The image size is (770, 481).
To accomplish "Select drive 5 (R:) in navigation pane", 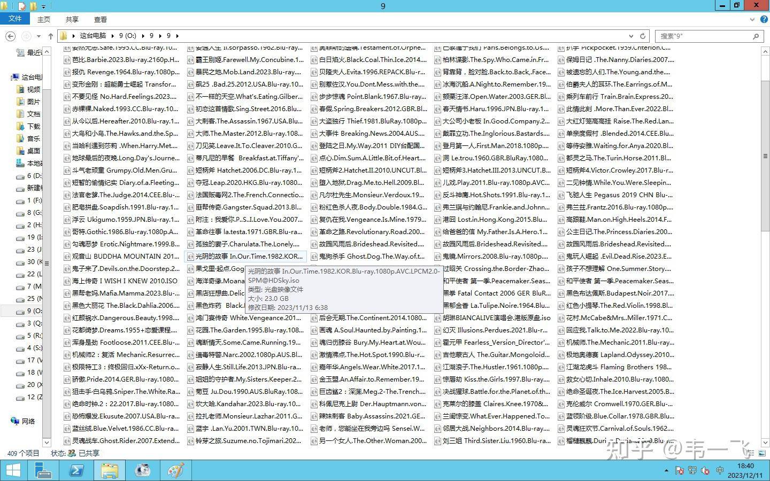I will click(x=29, y=335).
